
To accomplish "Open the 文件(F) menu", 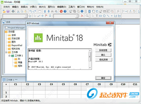I will coord(6,7).
